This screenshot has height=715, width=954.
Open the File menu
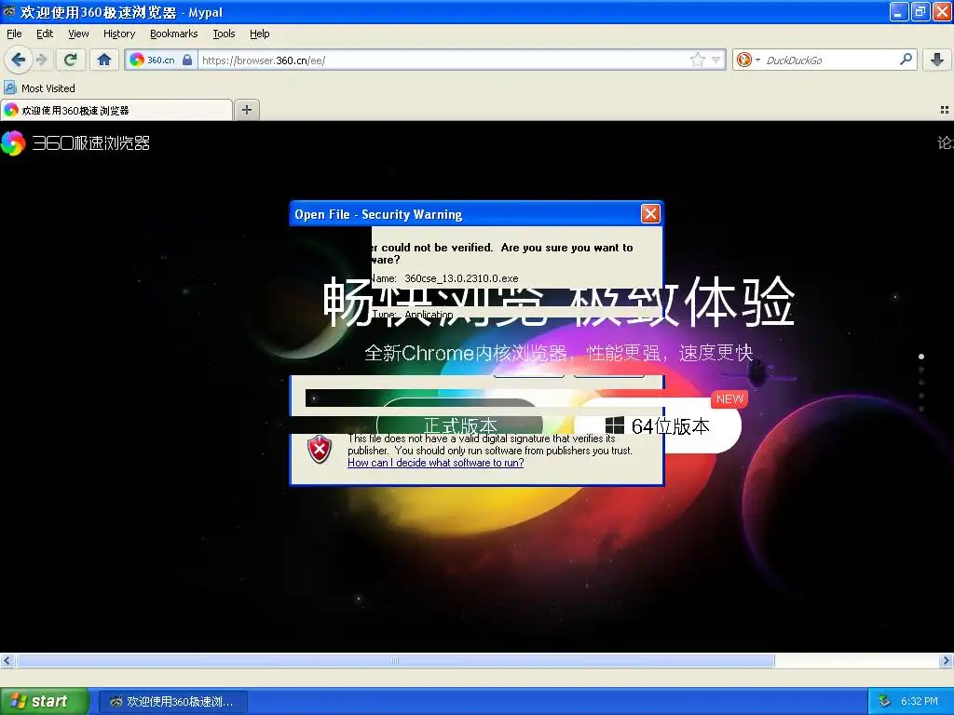pyautogui.click(x=14, y=34)
